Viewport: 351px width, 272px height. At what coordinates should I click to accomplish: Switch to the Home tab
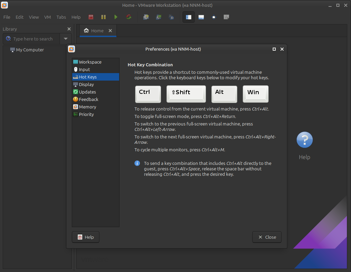click(94, 31)
